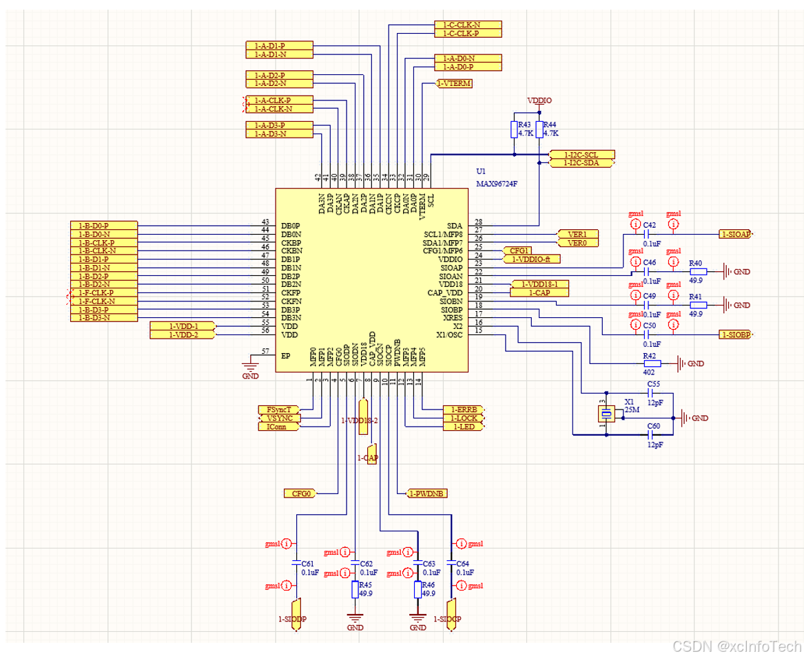The height and width of the screenshot is (660, 804).
Task: Click the 1-A-D3-N port
Action: pyautogui.click(x=280, y=134)
